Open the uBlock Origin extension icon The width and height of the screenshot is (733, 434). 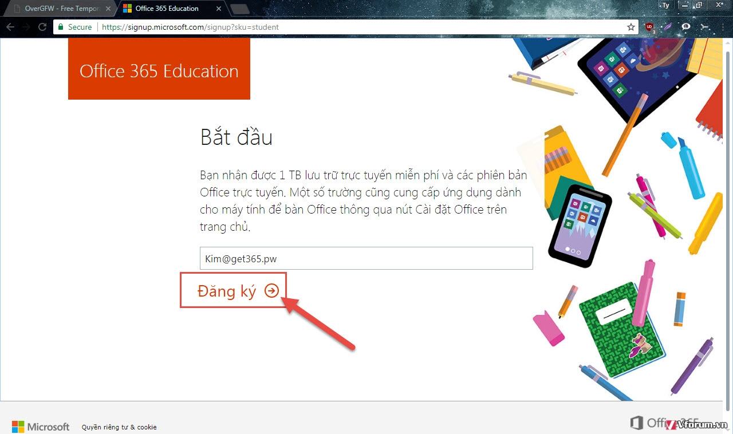649,27
